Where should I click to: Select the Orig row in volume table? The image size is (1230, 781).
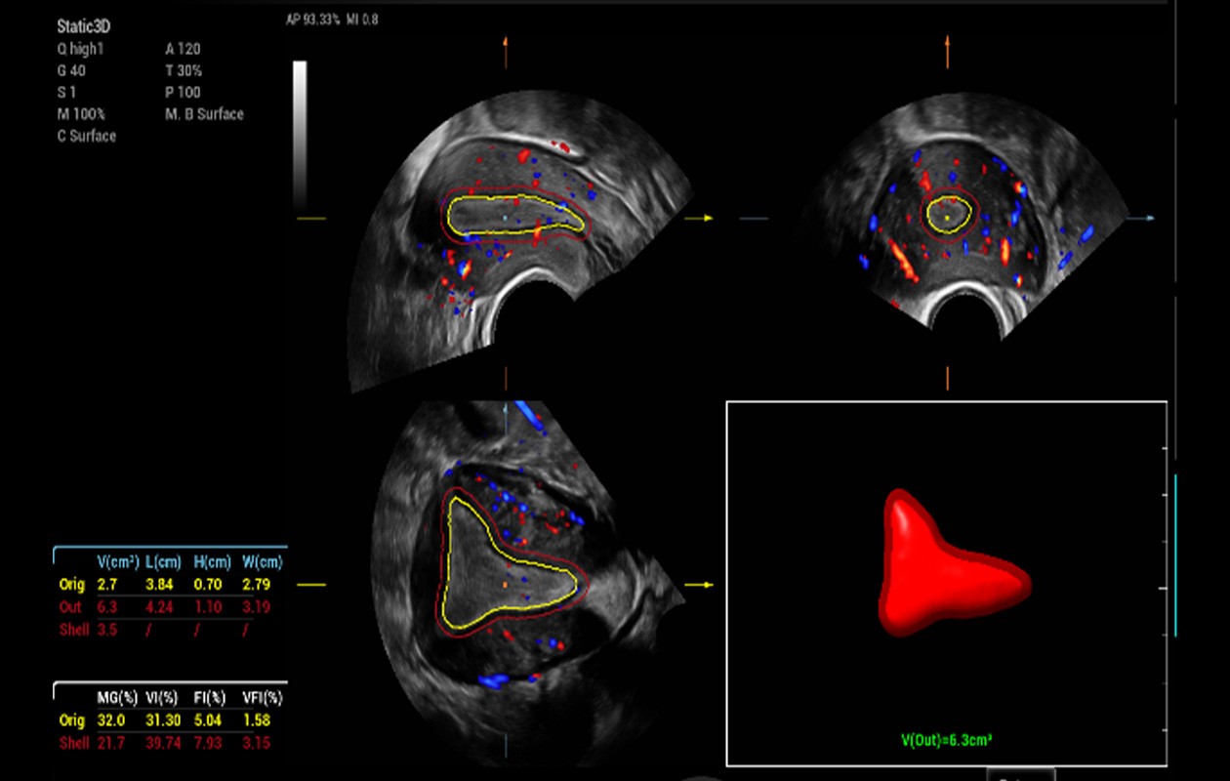71,585
